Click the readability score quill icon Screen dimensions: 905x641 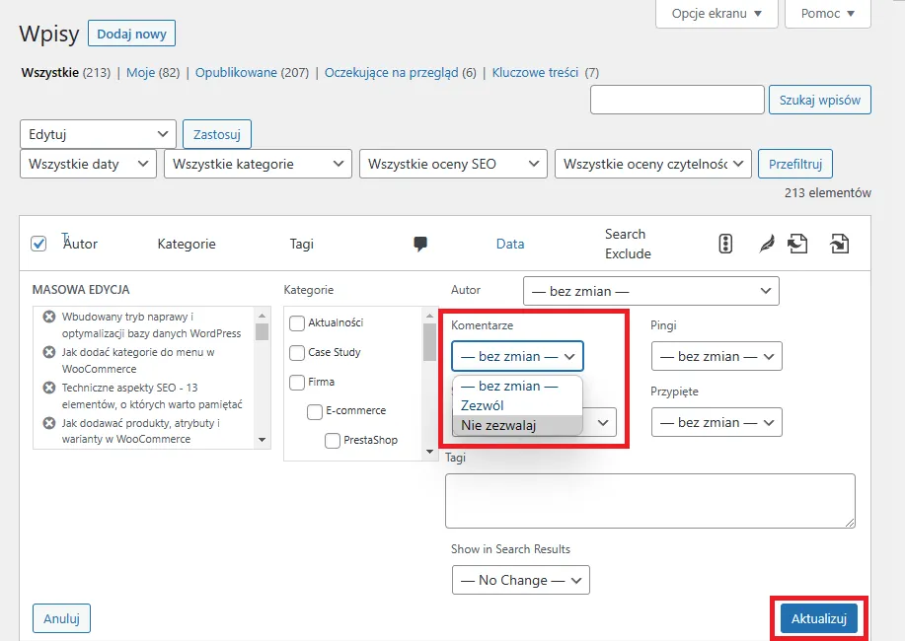(766, 243)
